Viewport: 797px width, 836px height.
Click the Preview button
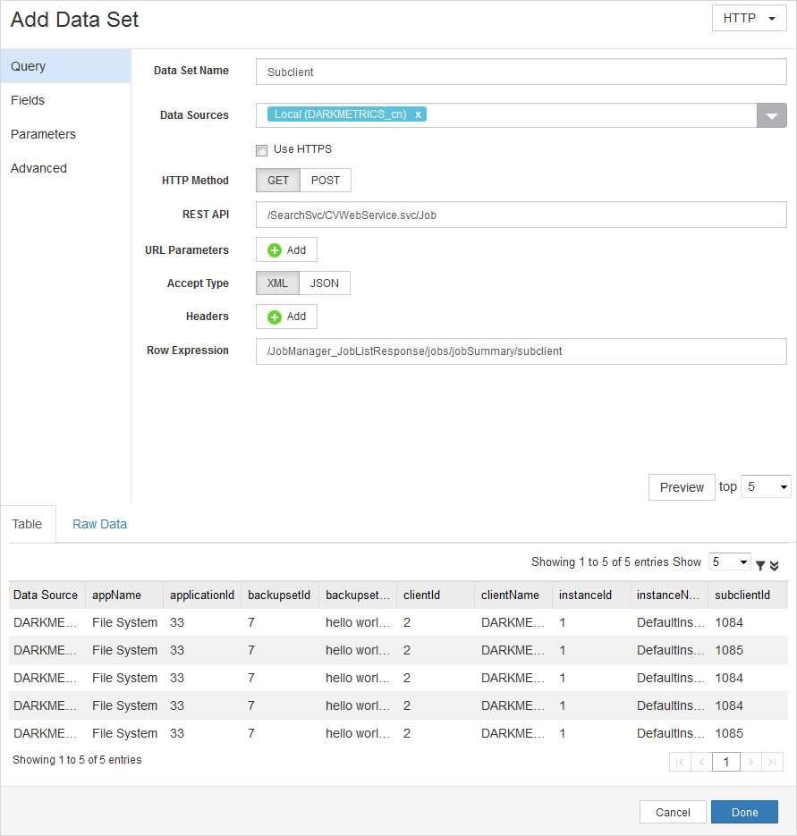click(682, 486)
